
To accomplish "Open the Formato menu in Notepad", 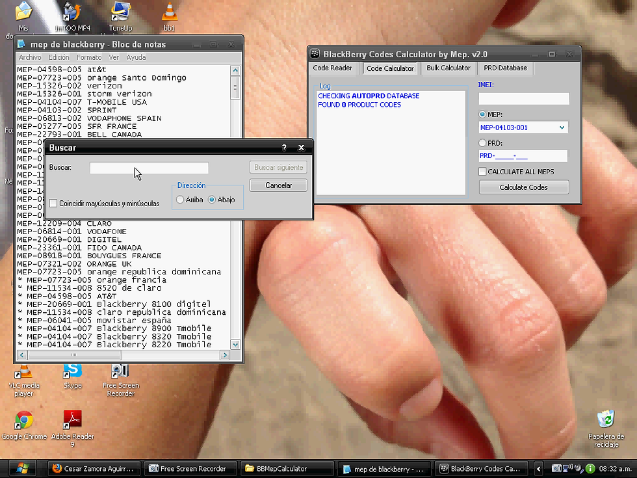I will 89,57.
